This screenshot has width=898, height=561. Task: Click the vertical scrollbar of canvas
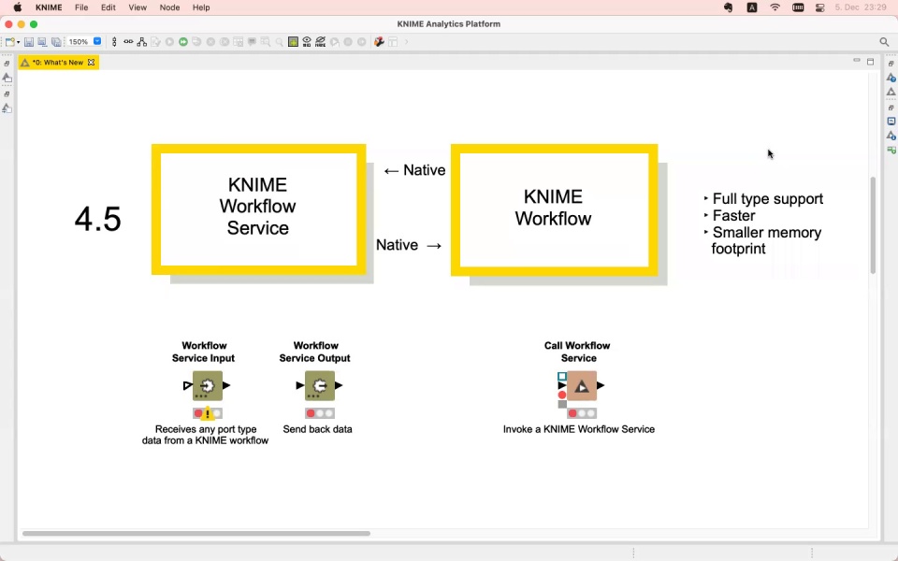point(873,225)
